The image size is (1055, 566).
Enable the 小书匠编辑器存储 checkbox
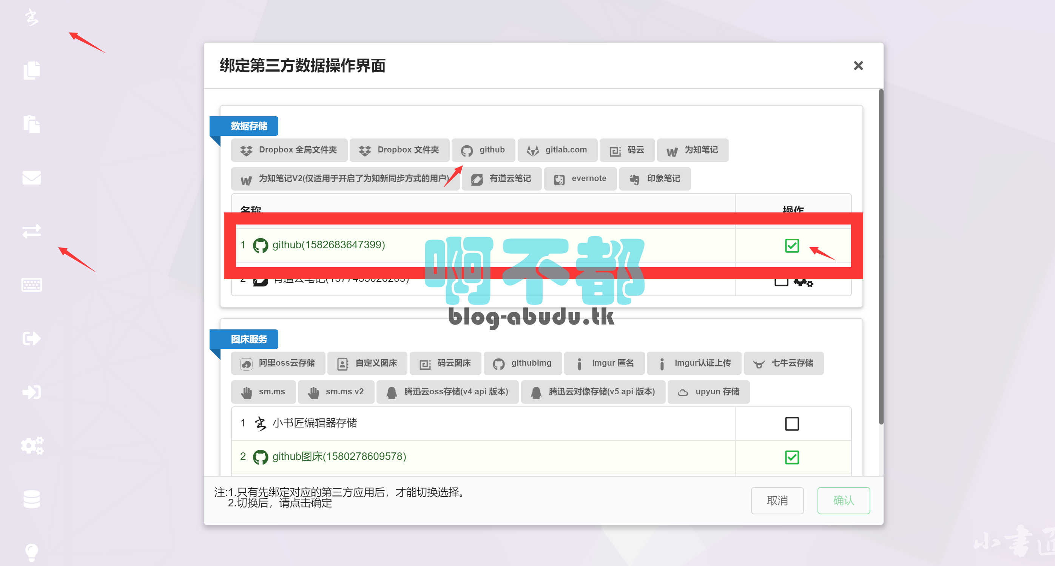(791, 424)
